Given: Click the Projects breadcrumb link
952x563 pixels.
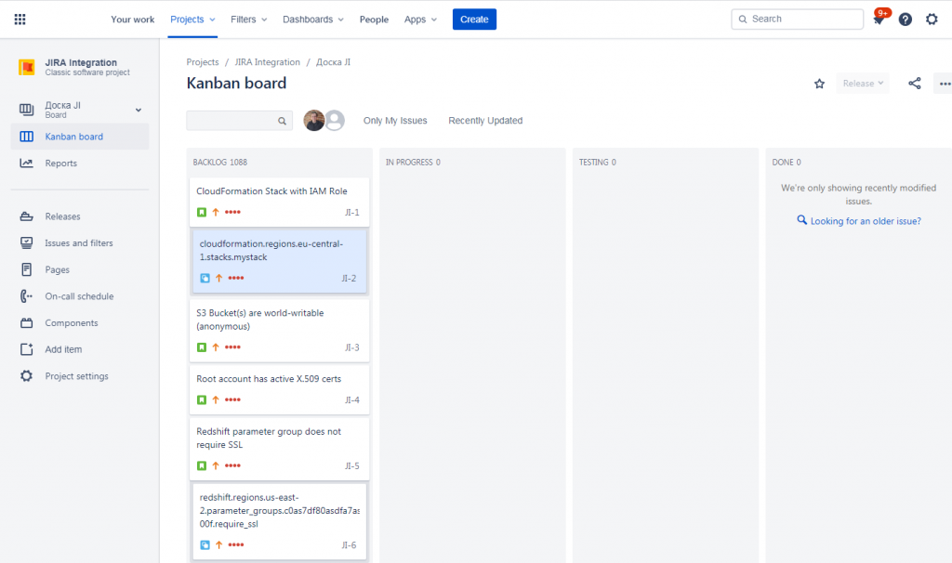Looking at the screenshot, I should pyautogui.click(x=202, y=62).
